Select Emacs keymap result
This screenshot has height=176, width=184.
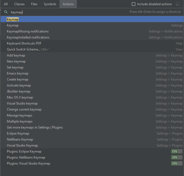(x=92, y=73)
